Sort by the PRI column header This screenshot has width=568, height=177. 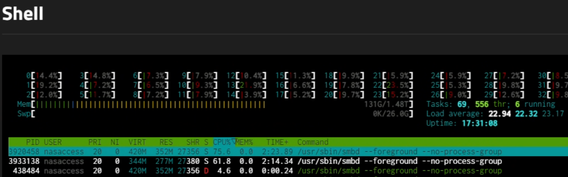point(95,142)
